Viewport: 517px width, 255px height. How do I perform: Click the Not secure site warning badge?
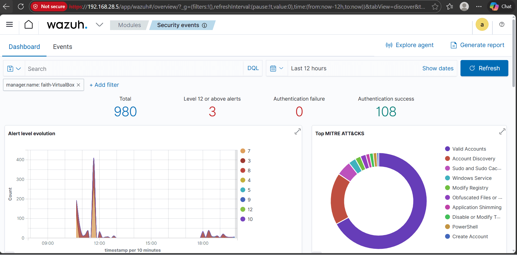point(49,6)
